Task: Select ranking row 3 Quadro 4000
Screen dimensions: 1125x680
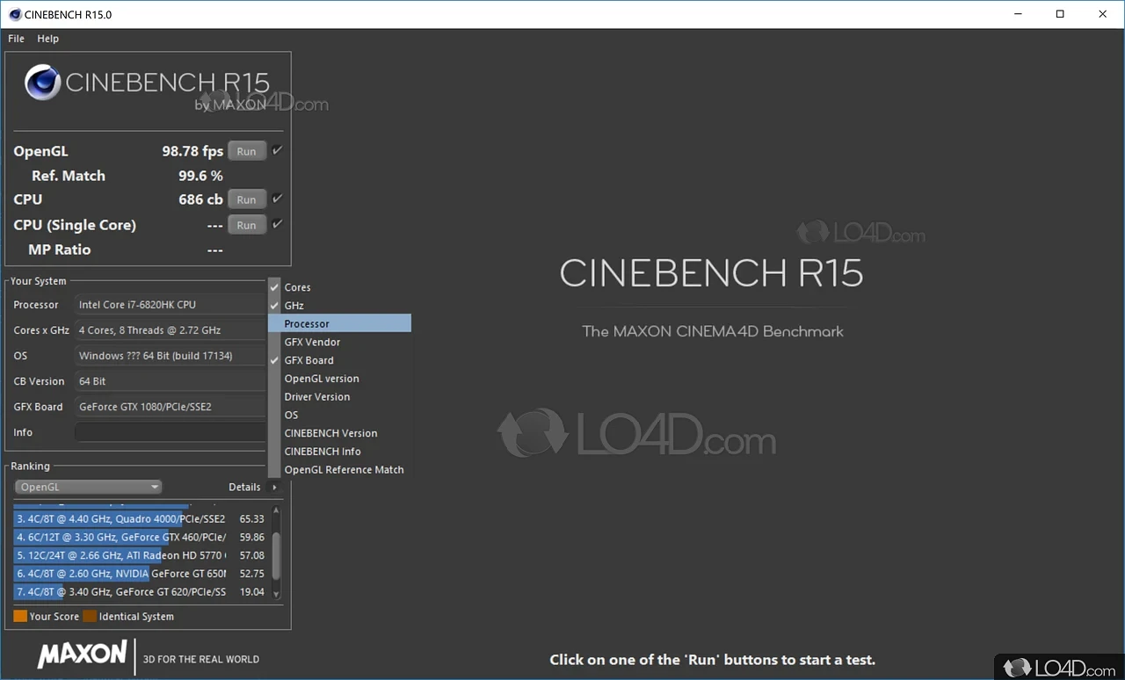Action: click(x=141, y=518)
